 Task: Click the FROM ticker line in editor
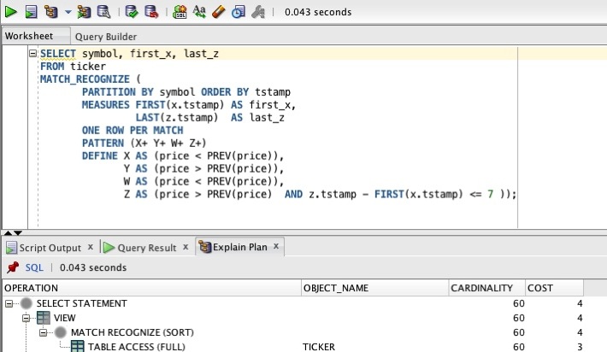tap(73, 67)
